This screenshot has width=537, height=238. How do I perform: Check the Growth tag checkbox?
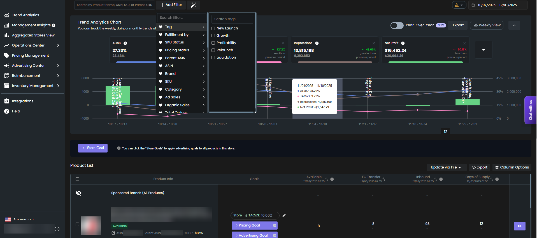coord(213,36)
